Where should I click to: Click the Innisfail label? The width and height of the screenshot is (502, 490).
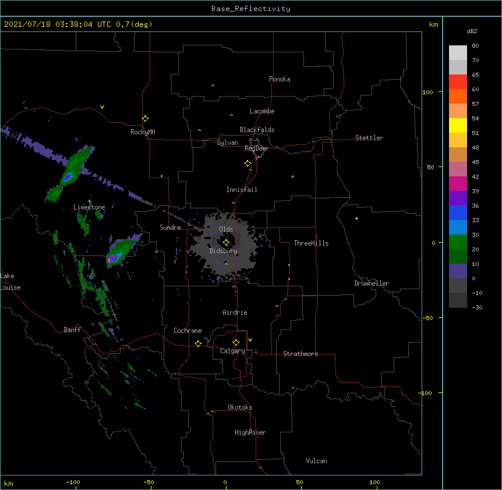click(x=242, y=190)
